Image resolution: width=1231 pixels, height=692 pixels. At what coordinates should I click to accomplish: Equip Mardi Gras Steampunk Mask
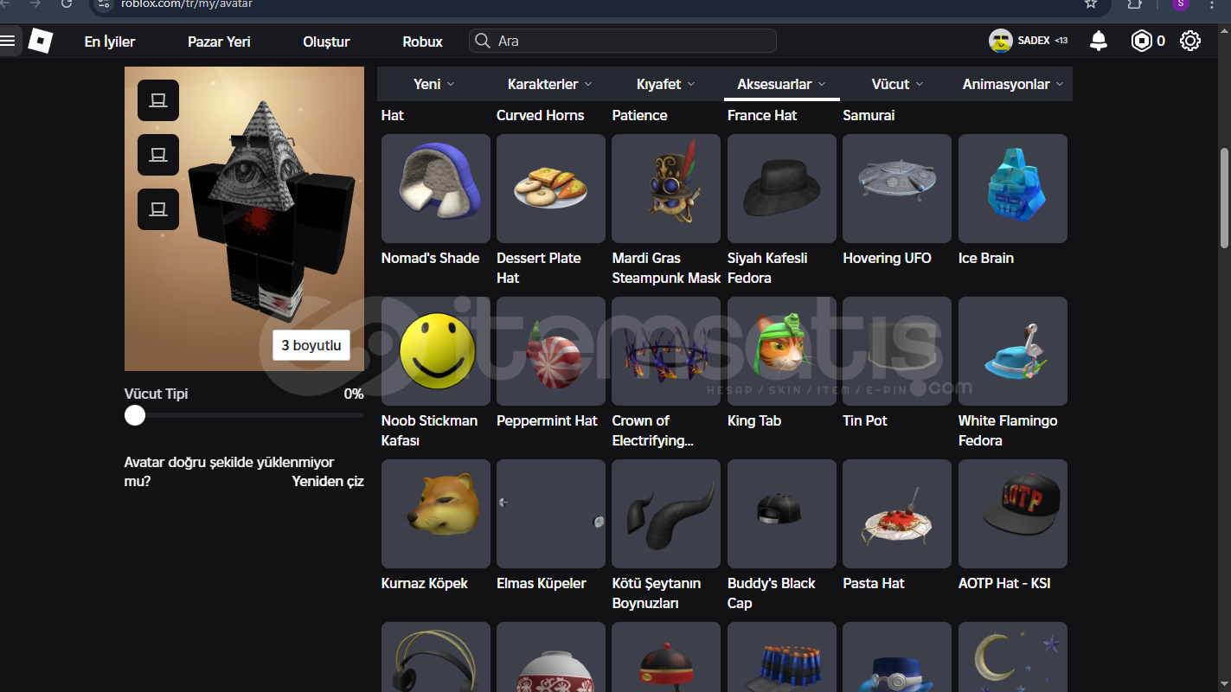(x=666, y=189)
